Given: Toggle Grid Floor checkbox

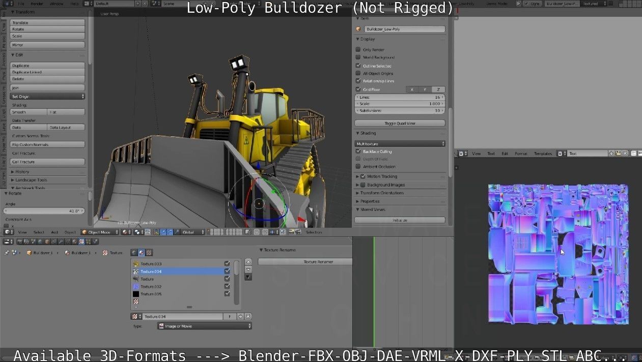Looking at the screenshot, I should [358, 89].
